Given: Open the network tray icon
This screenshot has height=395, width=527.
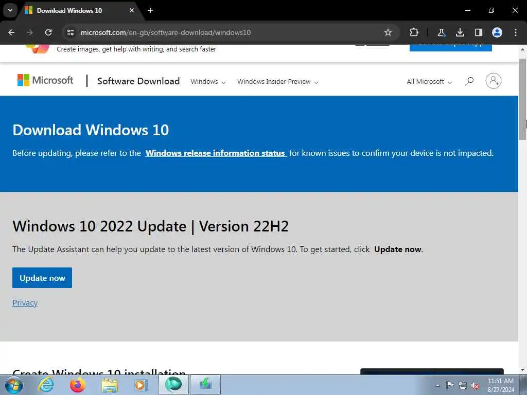Looking at the screenshot, I should click(x=463, y=385).
